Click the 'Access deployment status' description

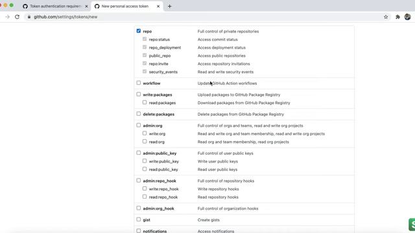tap(222, 48)
